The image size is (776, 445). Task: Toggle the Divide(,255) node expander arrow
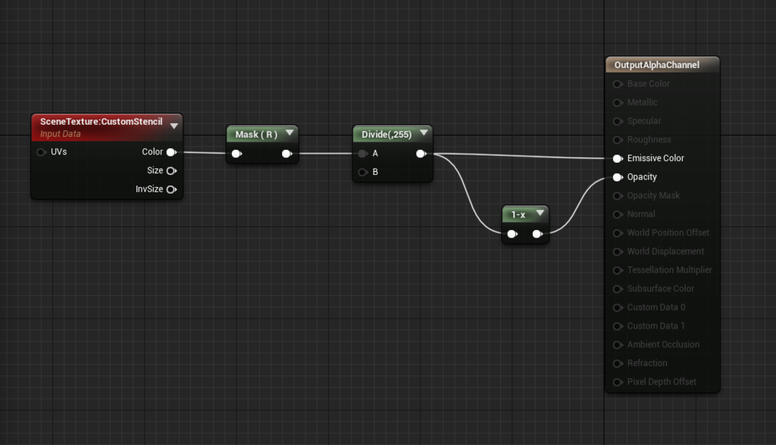coord(424,132)
